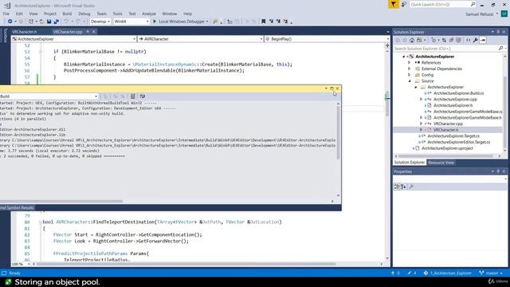
Task: Expand the VRCharacter.cpp tree node
Action: tap(422, 124)
